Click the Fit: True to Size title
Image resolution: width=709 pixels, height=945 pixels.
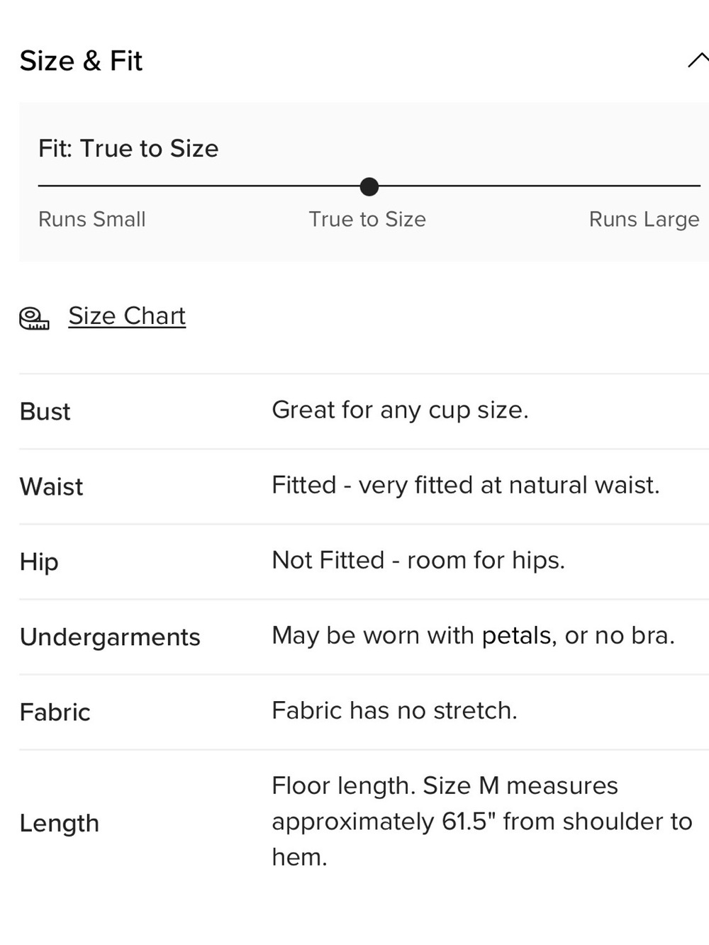click(128, 148)
